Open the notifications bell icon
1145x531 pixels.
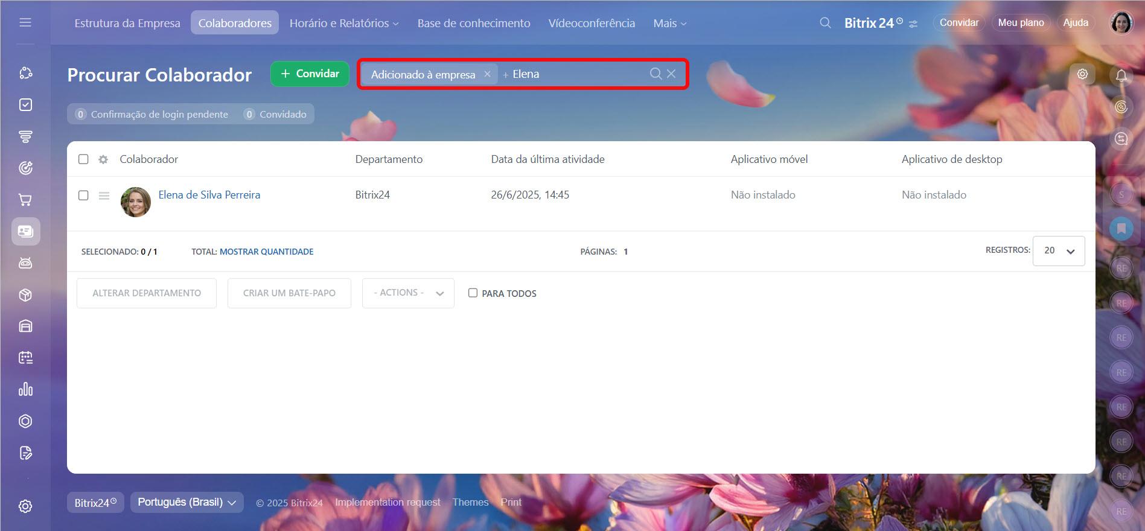pos(1121,75)
